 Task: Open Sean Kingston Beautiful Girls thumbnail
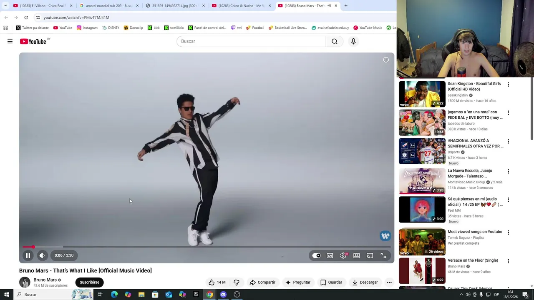pyautogui.click(x=422, y=94)
